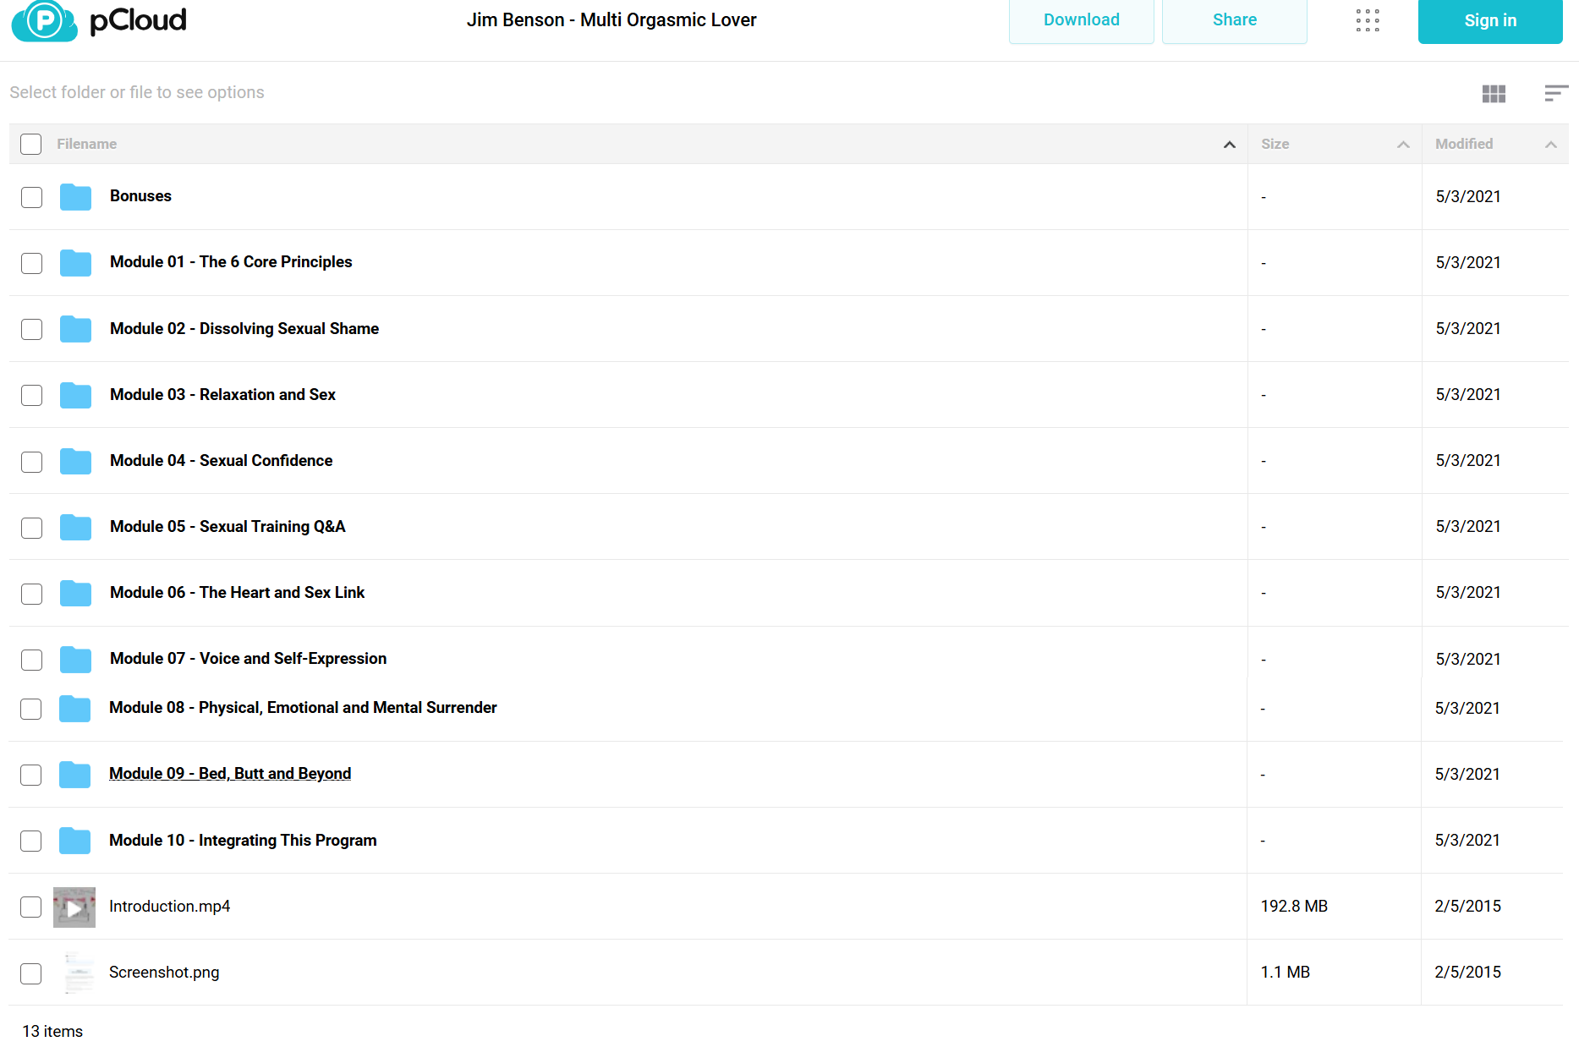The height and width of the screenshot is (1058, 1579).
Task: Open the apps grid dots menu
Action: click(1368, 20)
